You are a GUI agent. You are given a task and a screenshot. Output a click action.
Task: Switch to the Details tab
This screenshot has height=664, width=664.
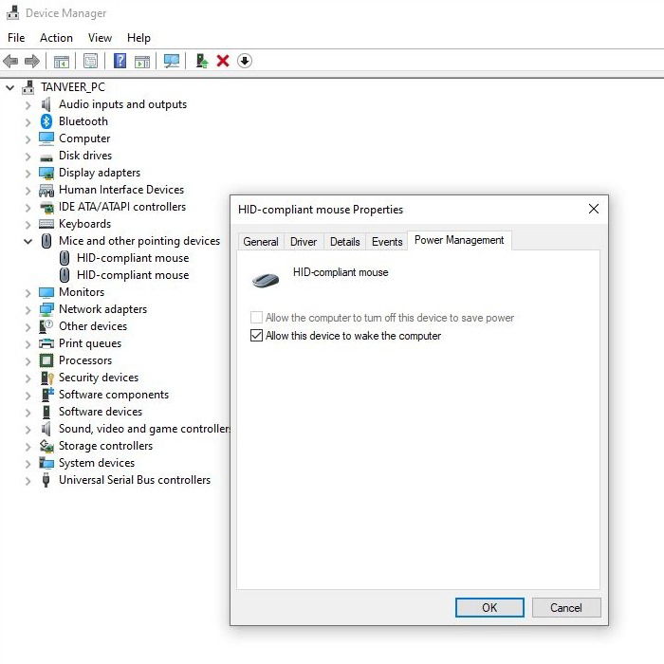[x=344, y=241]
